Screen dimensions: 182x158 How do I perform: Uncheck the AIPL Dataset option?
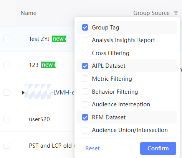pos(85,66)
